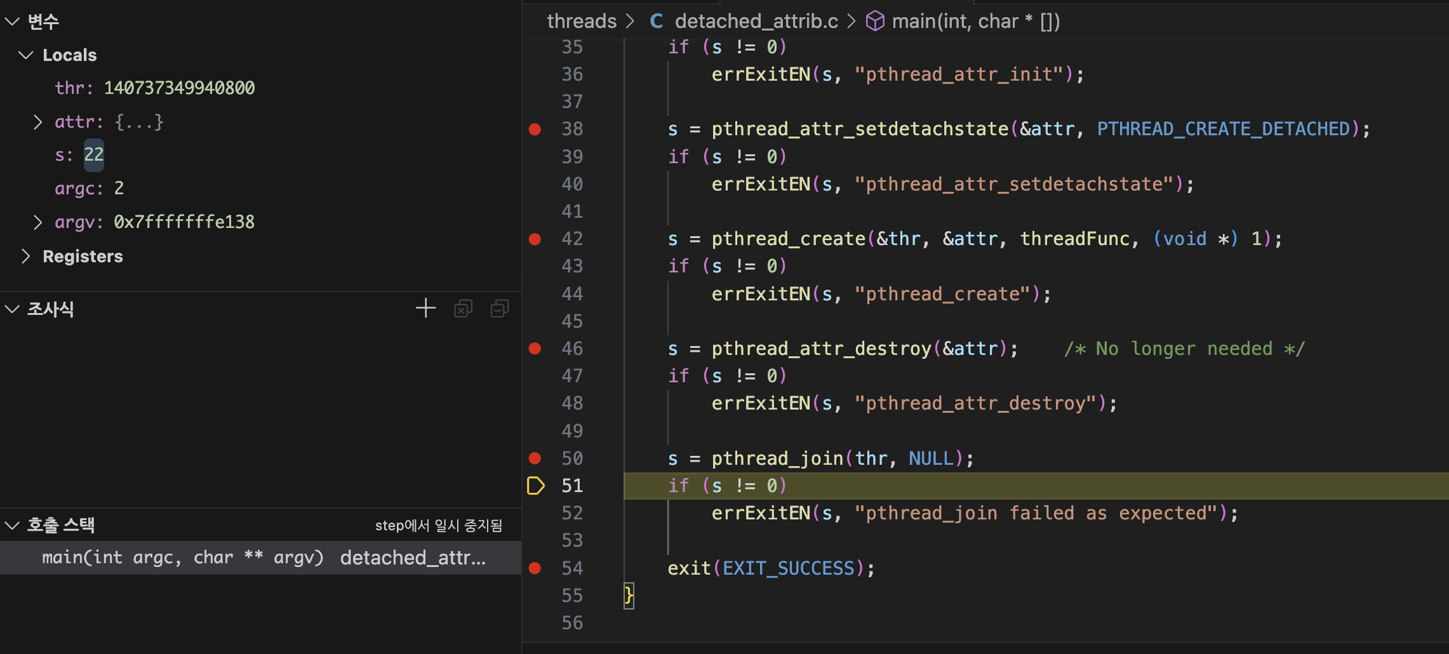Click argv value 0x7fffffffe138
The image size is (1449, 654).
point(184,222)
